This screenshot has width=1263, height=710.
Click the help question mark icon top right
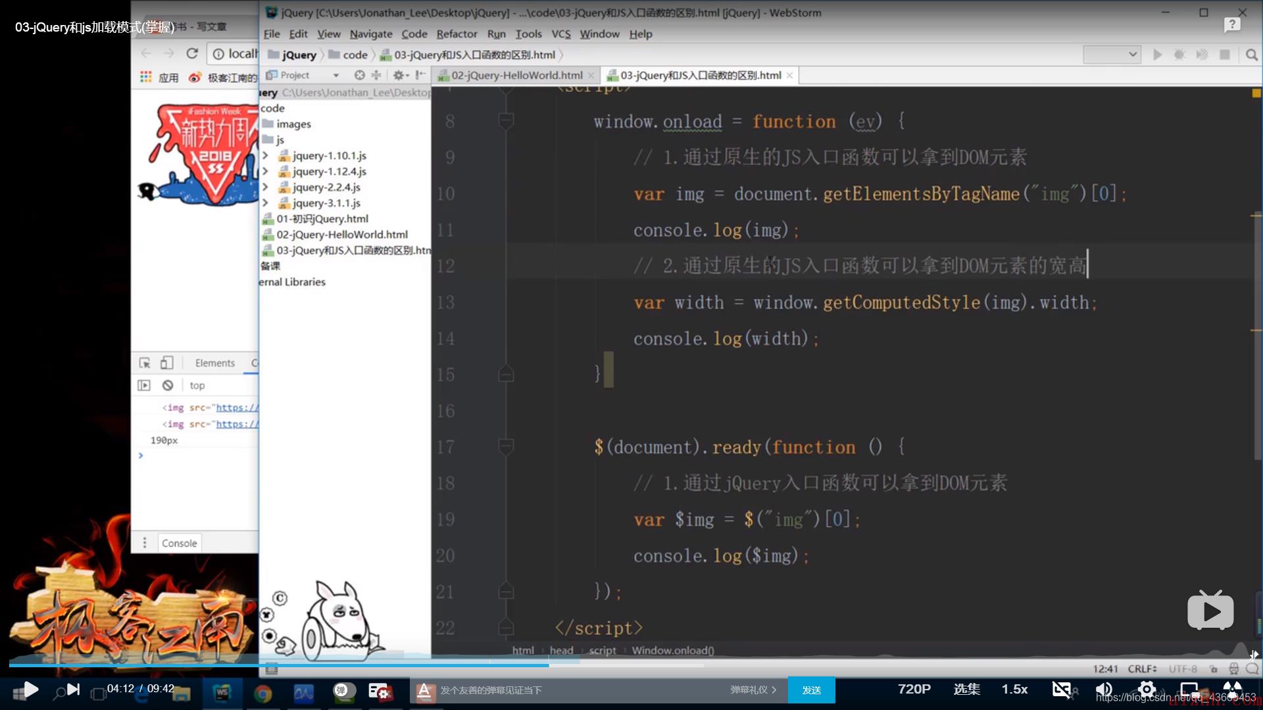[x=1232, y=24]
